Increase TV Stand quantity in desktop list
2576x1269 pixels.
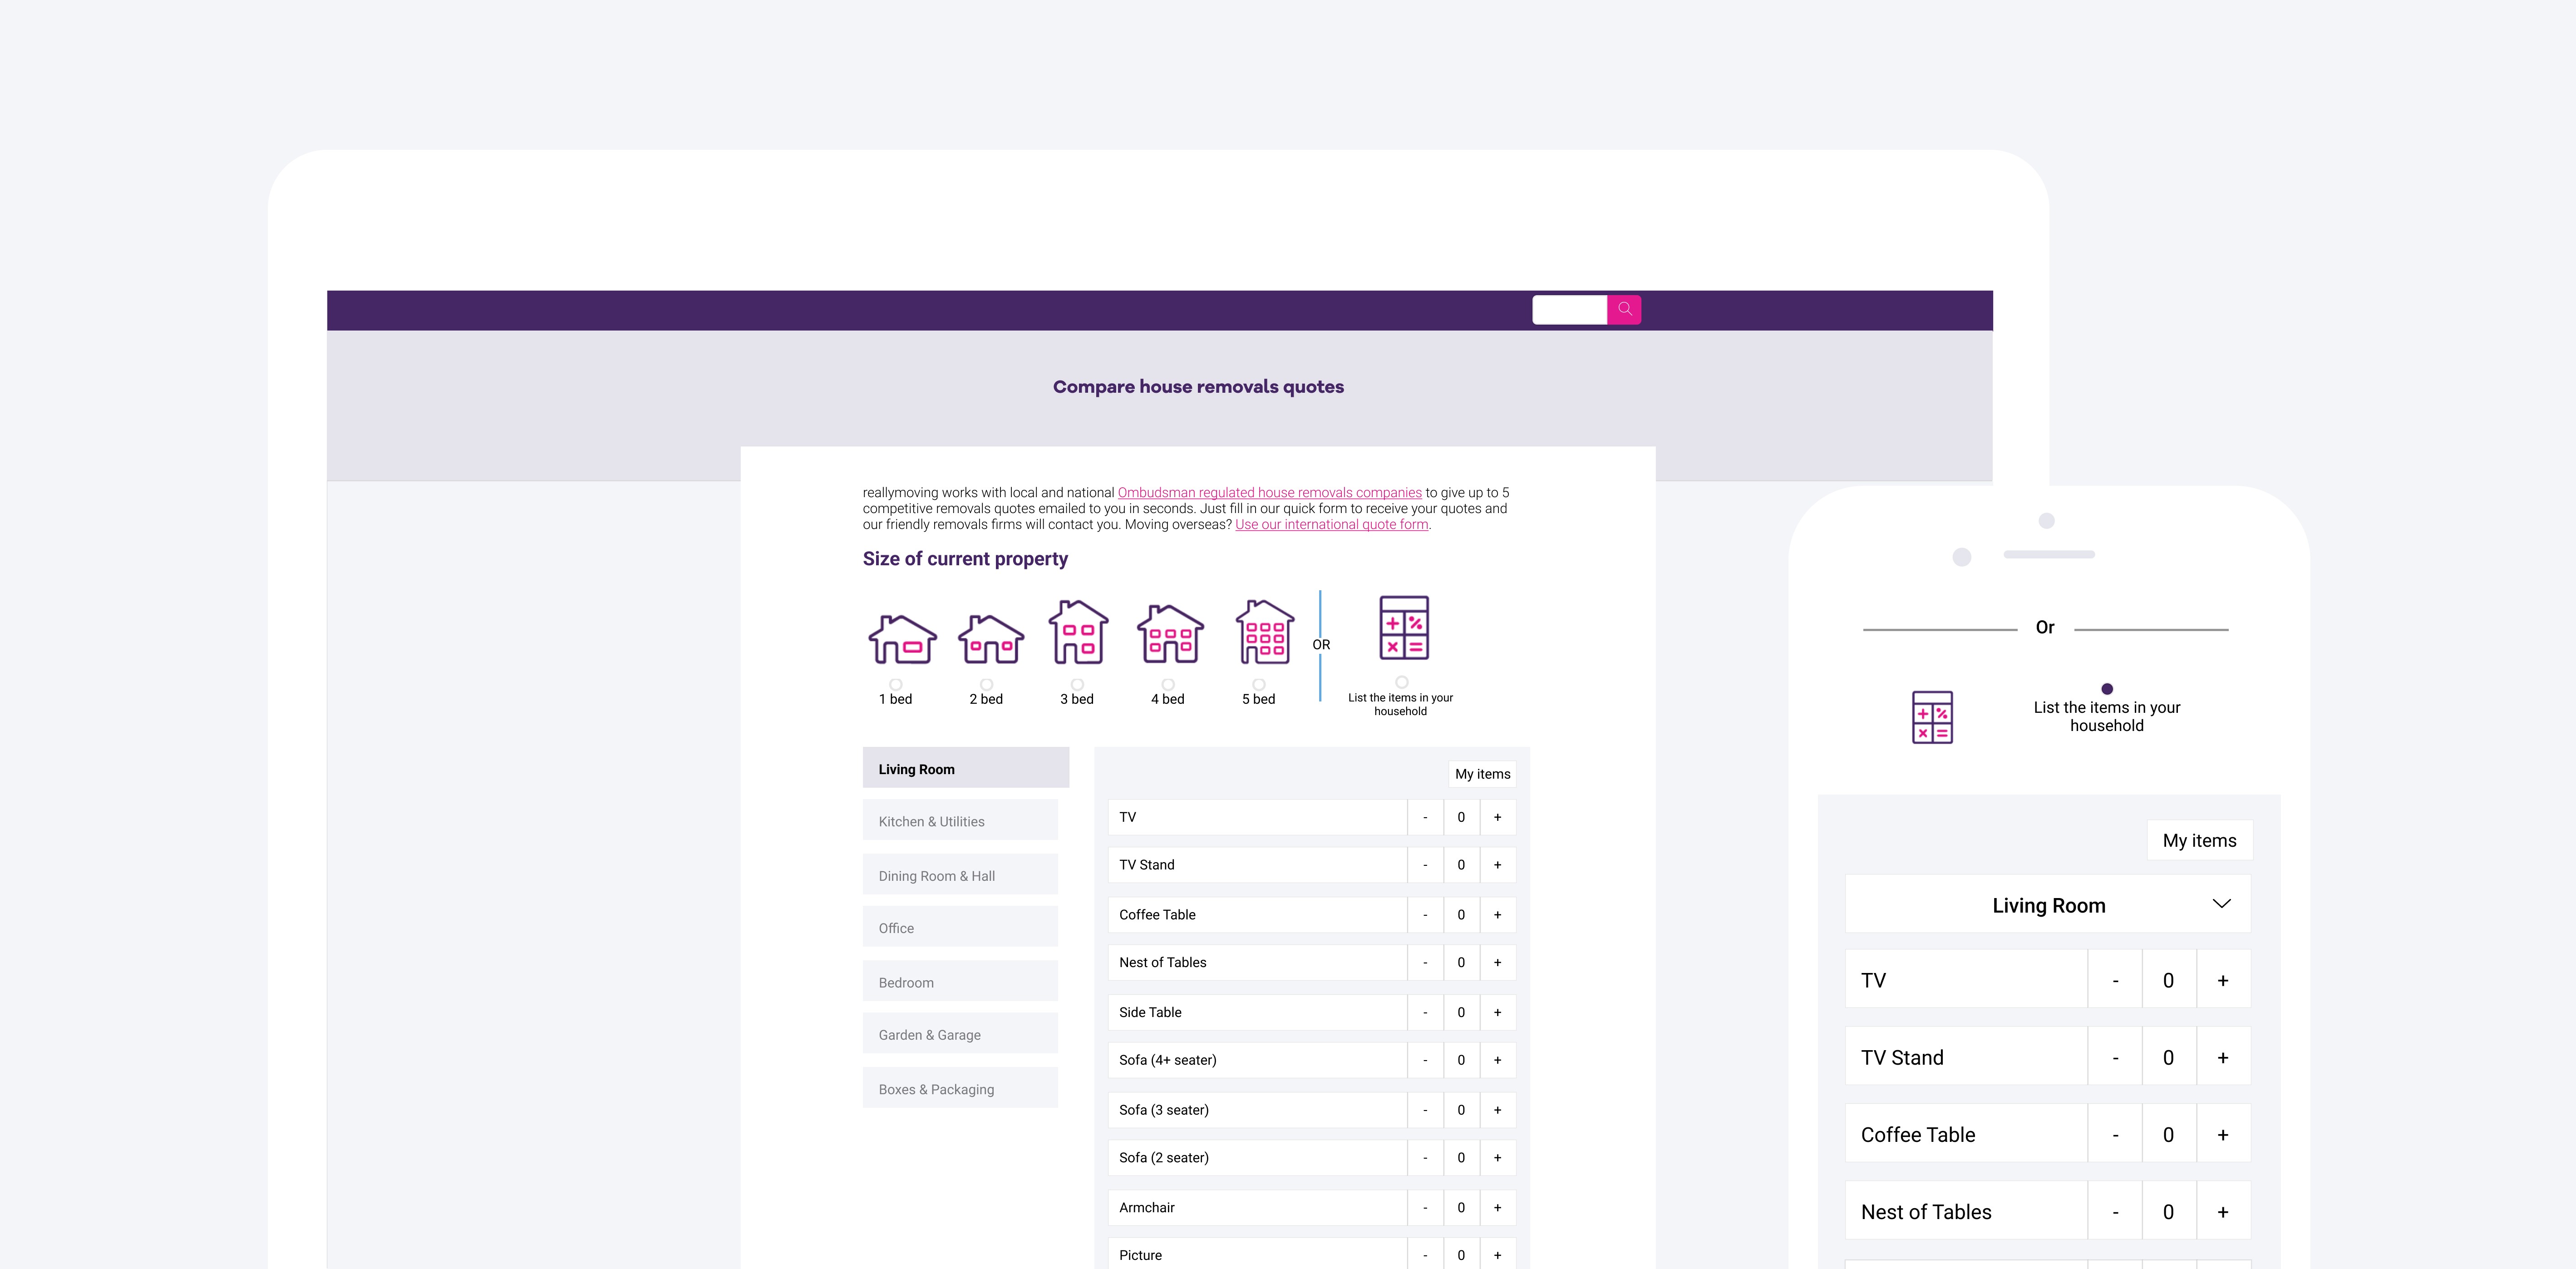1497,865
